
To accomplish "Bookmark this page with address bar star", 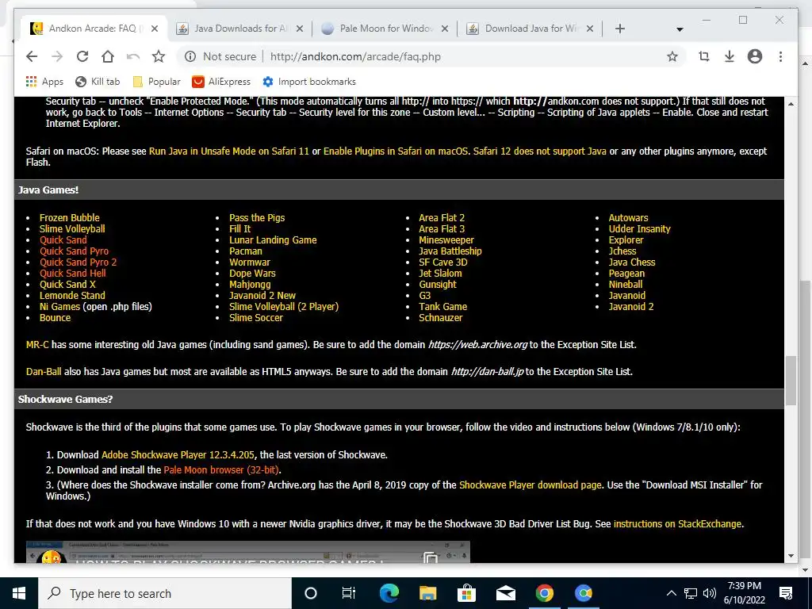I will pyautogui.click(x=672, y=56).
